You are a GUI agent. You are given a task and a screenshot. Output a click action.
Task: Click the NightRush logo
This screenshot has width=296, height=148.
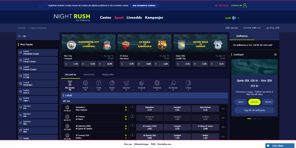[72, 17]
